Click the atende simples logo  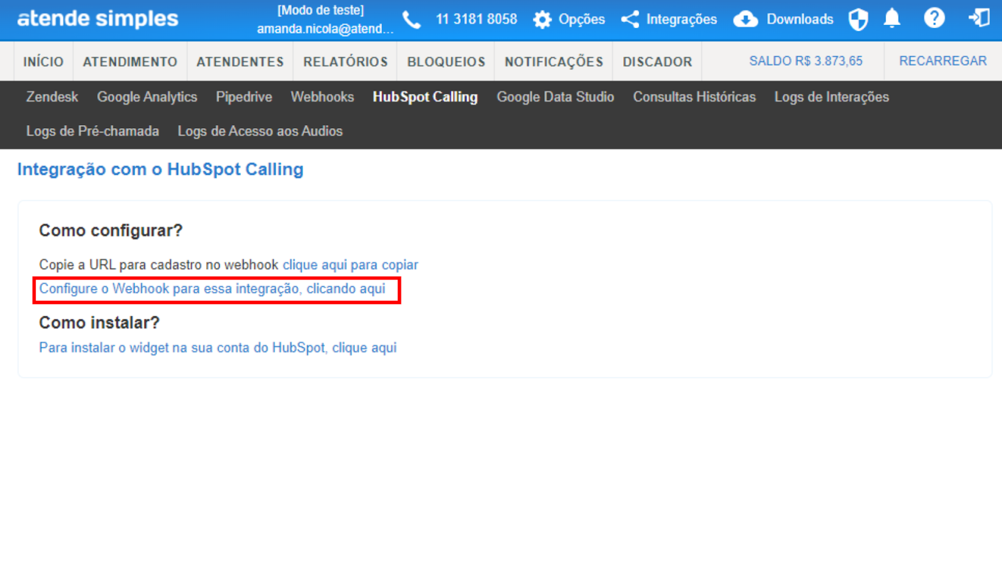(x=98, y=19)
